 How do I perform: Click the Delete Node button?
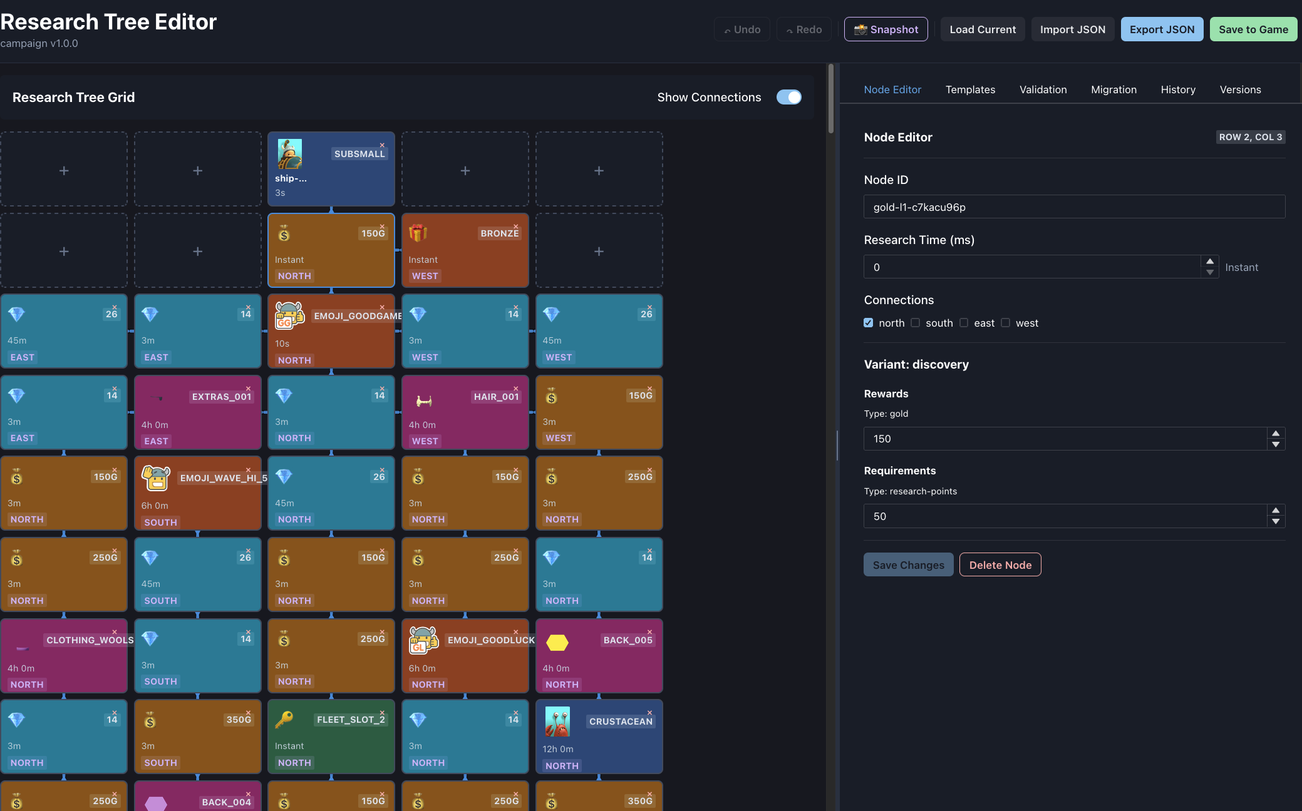(1000, 565)
